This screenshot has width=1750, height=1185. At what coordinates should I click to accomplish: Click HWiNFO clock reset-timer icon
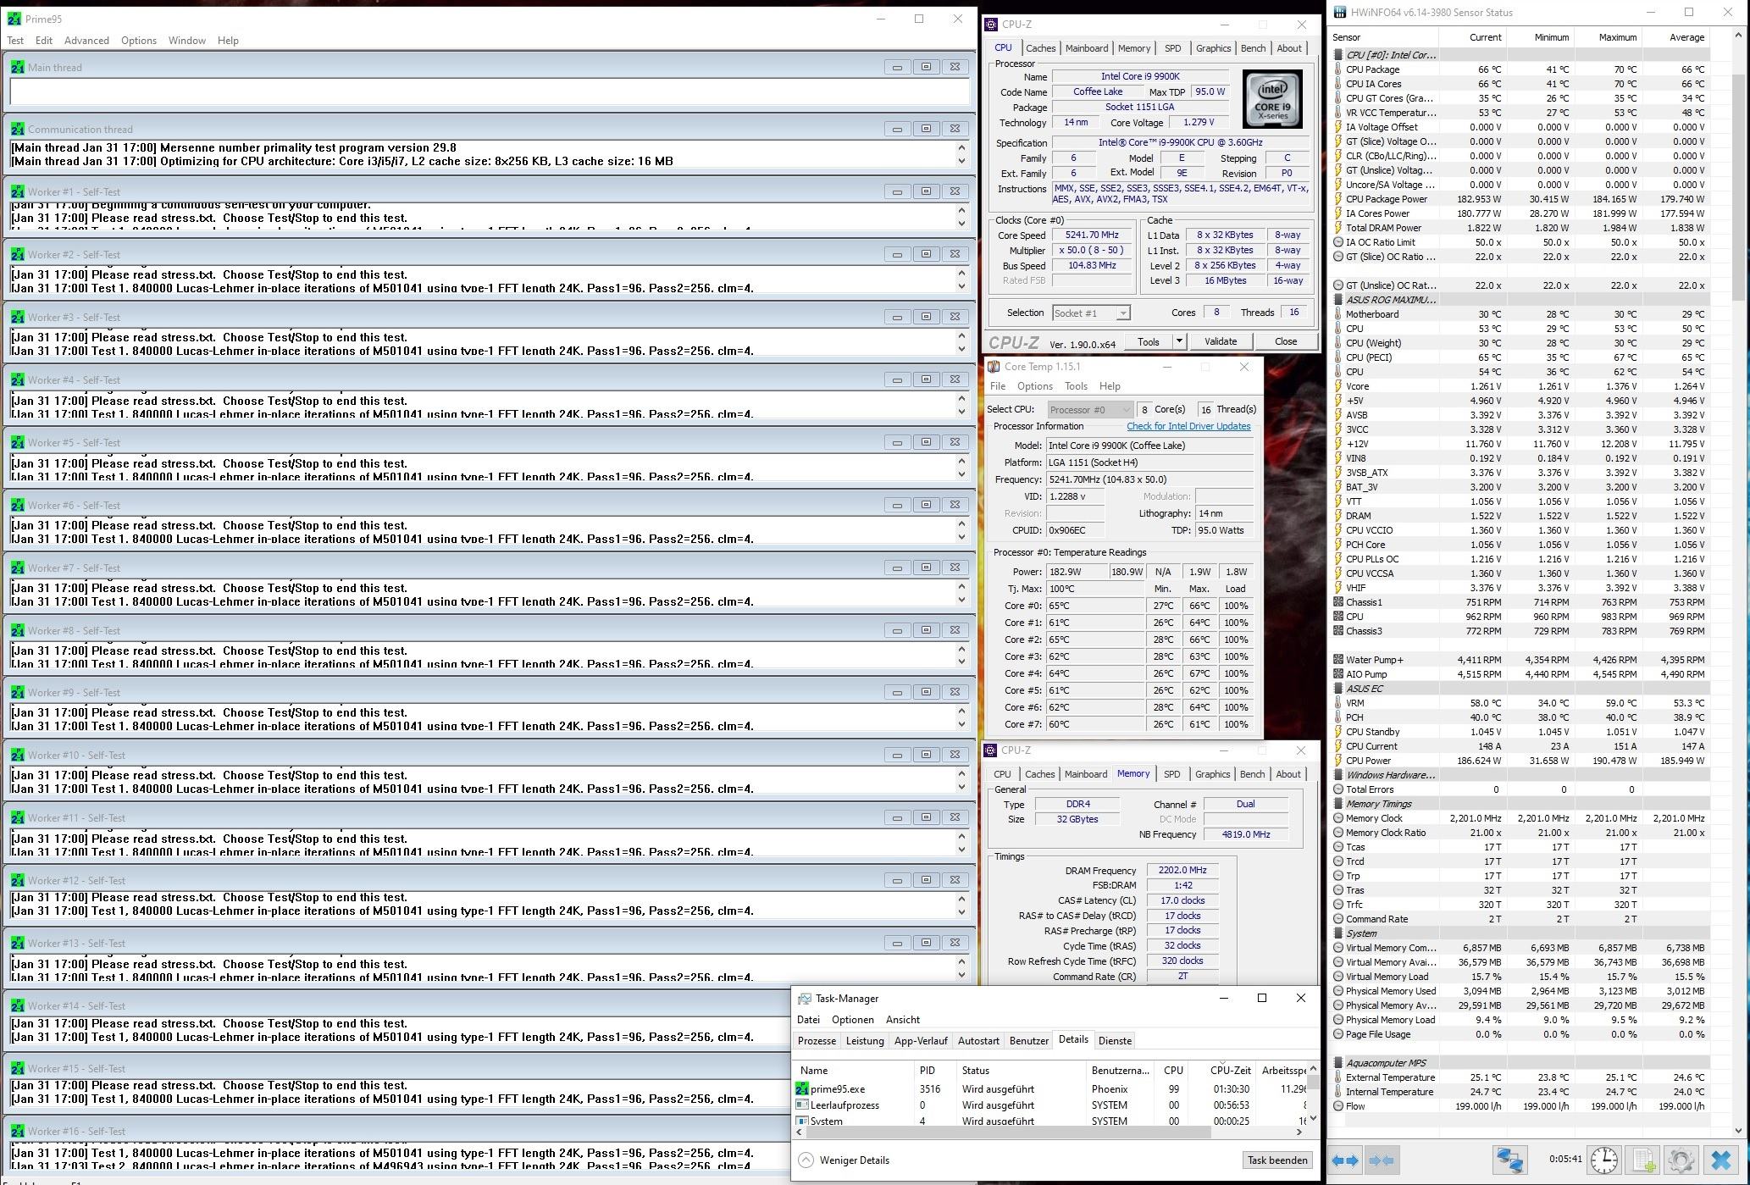[1603, 1159]
